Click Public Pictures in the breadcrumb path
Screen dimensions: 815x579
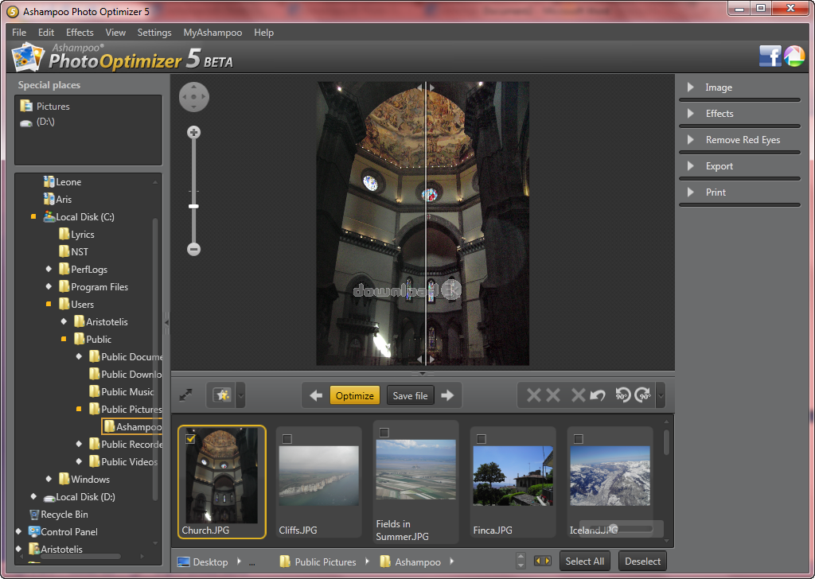coord(318,562)
